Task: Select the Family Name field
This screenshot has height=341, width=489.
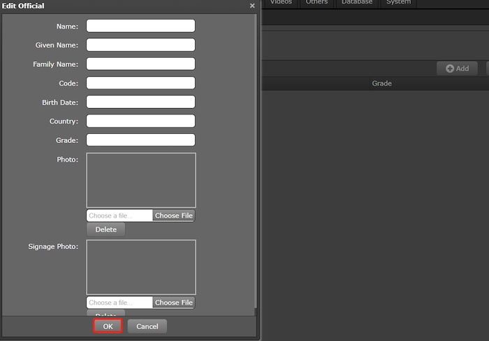Action: [x=140, y=64]
